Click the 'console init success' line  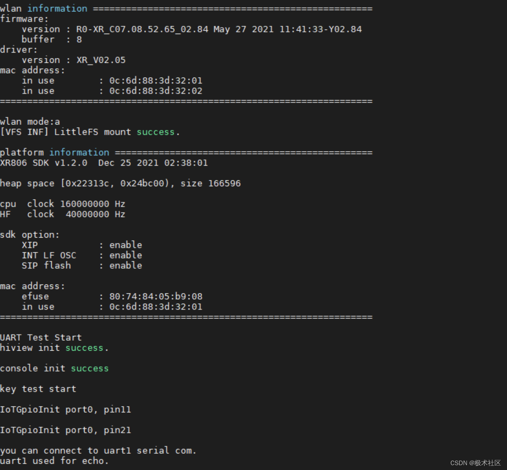pyautogui.click(x=54, y=368)
